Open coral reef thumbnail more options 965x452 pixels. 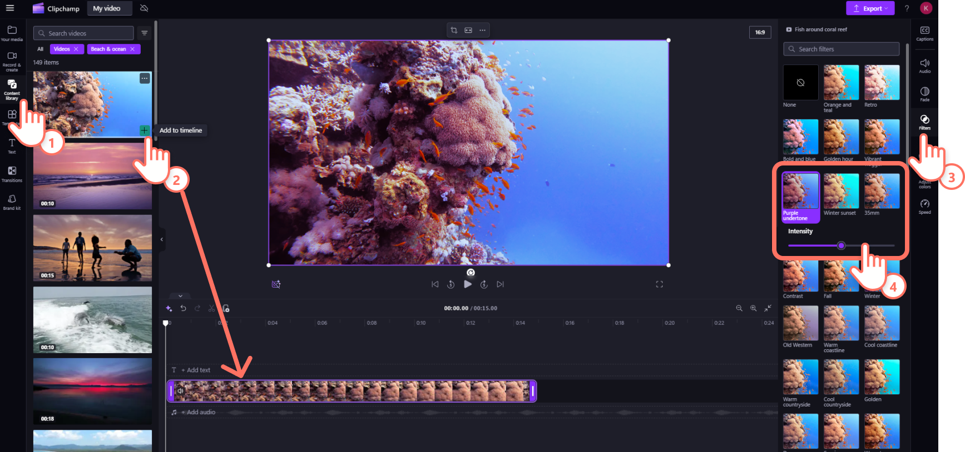tap(145, 78)
